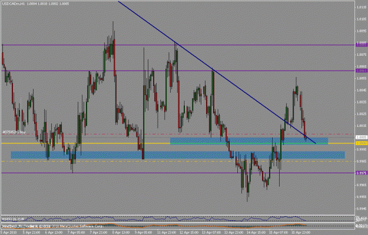Select the longer lower blue rectangle zone

(178, 155)
